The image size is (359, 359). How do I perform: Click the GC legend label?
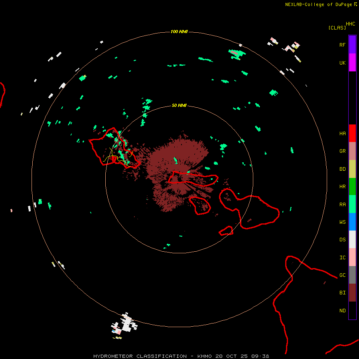click(342, 275)
